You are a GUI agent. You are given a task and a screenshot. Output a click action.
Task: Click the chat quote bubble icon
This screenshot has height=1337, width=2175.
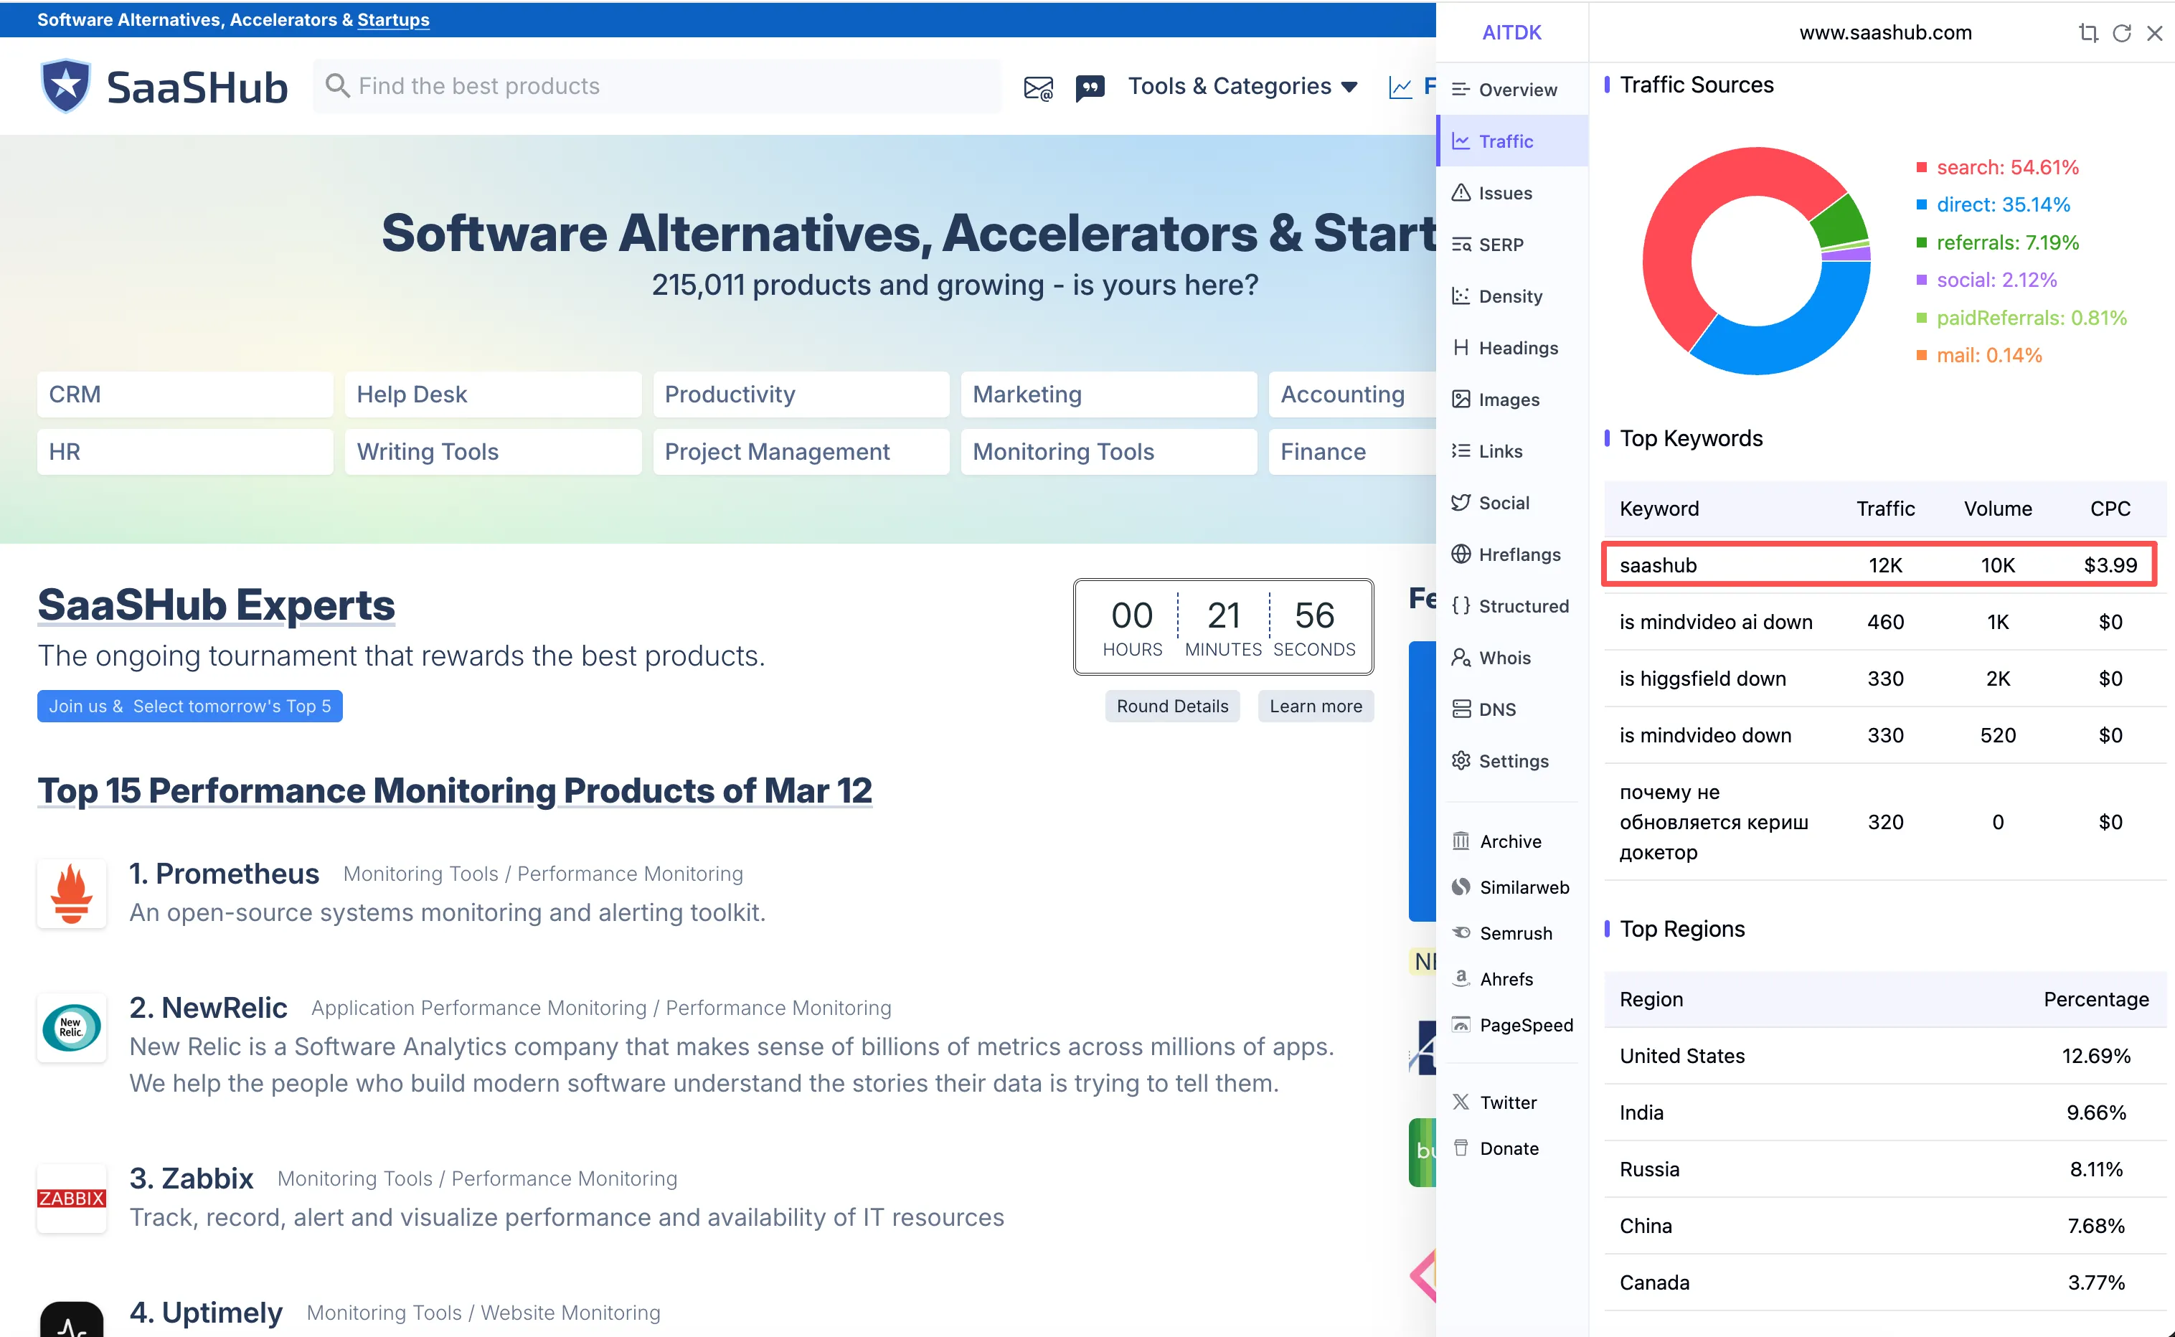[x=1089, y=88]
